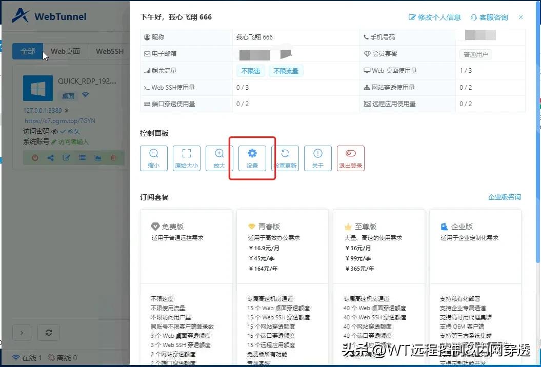Click the ¥365元/年 price

[x=359, y=269]
